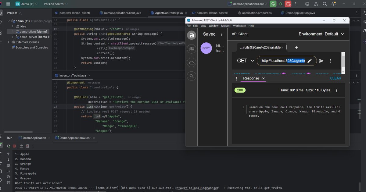Switch to the pom.xml (demo_client) tab

(x=73, y=13)
